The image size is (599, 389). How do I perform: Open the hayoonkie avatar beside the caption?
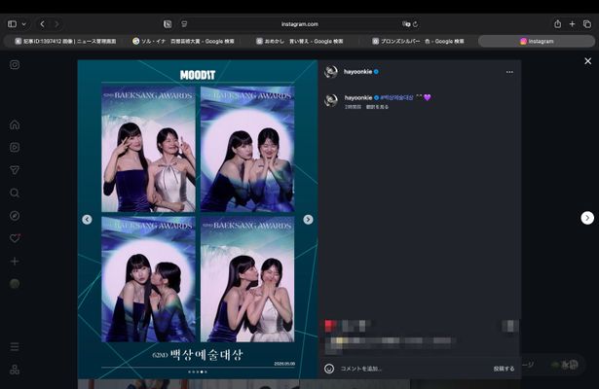(331, 100)
